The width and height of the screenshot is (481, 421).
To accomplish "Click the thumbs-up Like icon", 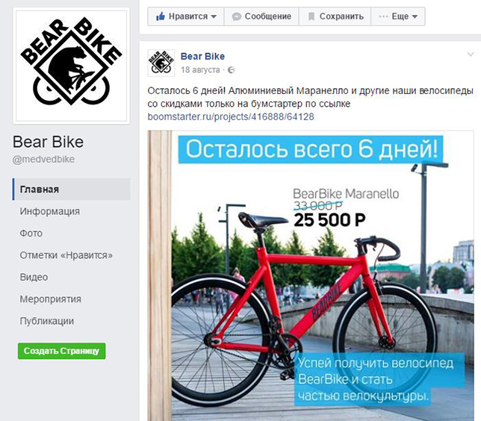I will click(161, 16).
